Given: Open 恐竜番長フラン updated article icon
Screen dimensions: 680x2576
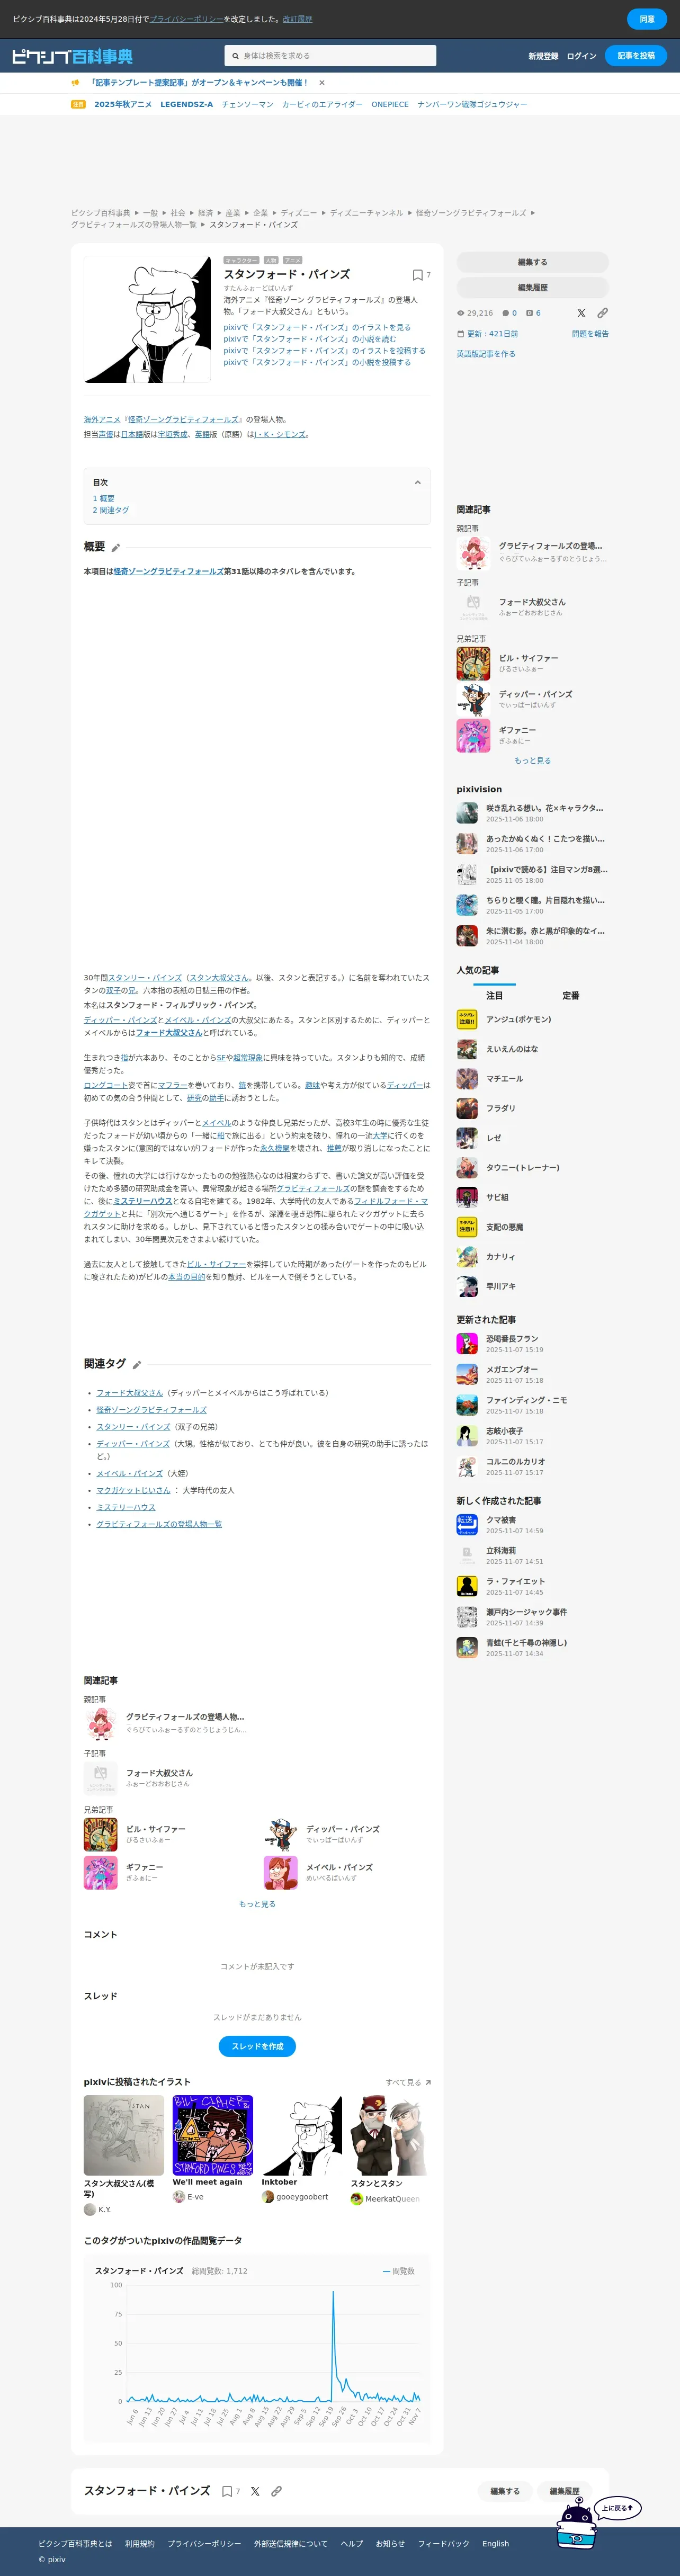Looking at the screenshot, I should [467, 1344].
